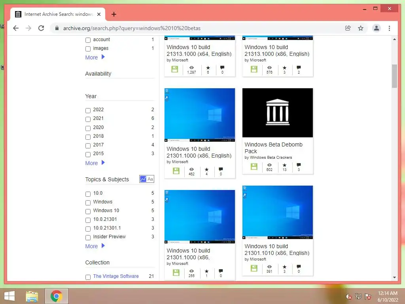Click the site lock icon
This screenshot has height=304, width=405.
tap(57, 28)
